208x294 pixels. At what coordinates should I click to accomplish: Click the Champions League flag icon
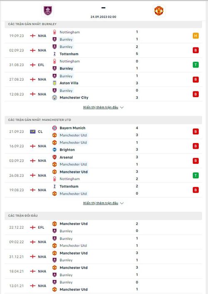tap(32, 132)
